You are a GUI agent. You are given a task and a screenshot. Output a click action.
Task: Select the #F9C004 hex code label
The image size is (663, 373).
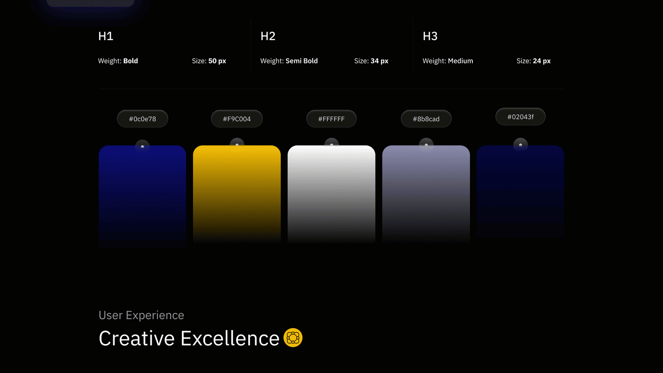[237, 119]
